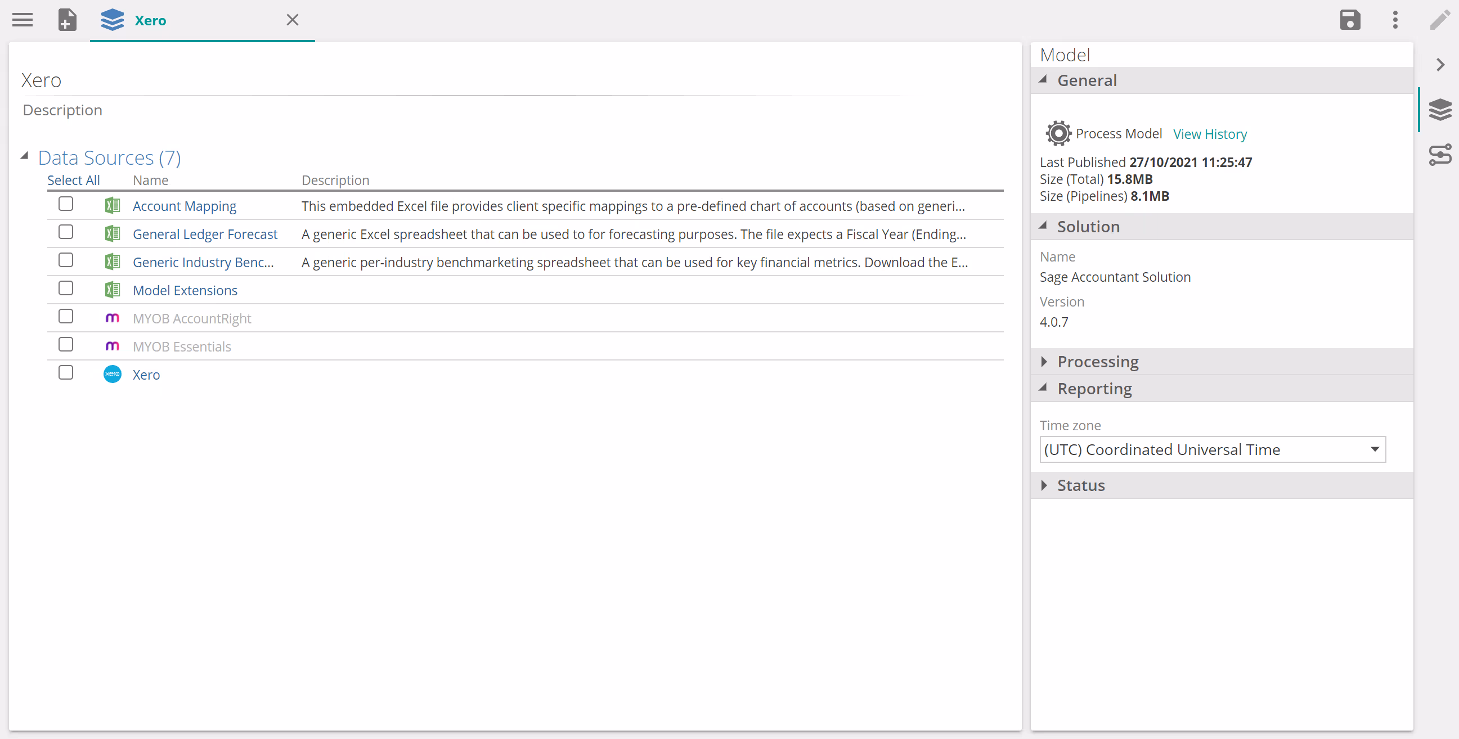
Task: Tick the Model Extensions checkbox
Action: [x=66, y=289]
